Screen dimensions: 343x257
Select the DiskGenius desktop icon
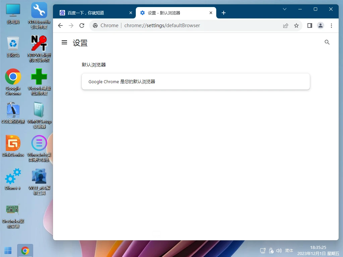(x=13, y=146)
